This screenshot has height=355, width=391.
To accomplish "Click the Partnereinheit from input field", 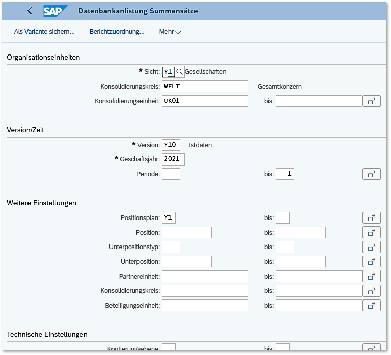I will coord(205,276).
